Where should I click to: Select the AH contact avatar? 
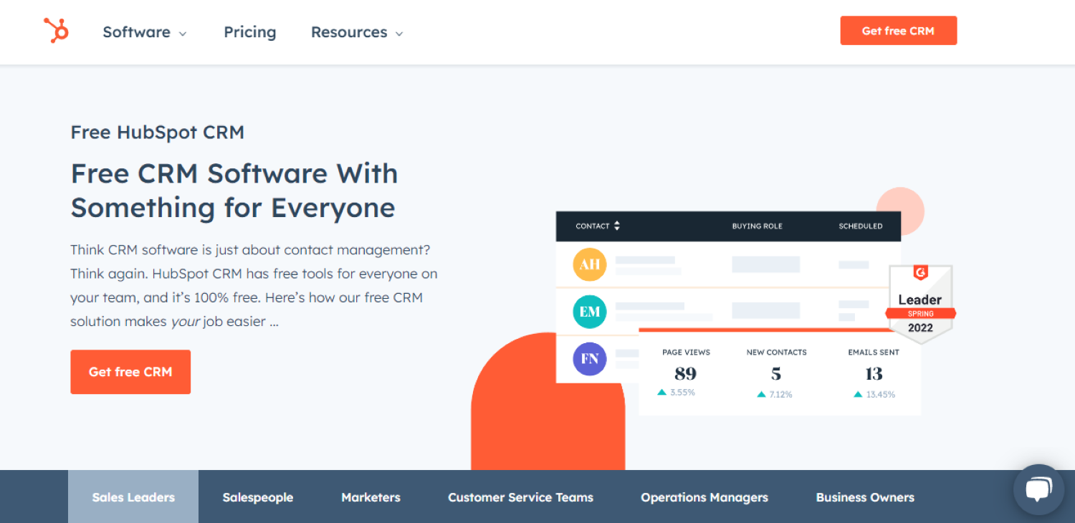click(590, 265)
